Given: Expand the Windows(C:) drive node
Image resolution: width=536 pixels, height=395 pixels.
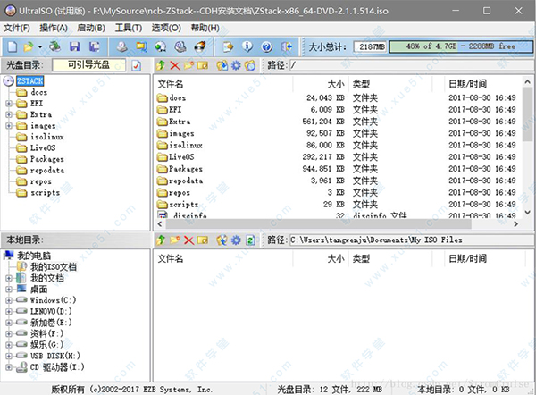Looking at the screenshot, I should (9, 300).
